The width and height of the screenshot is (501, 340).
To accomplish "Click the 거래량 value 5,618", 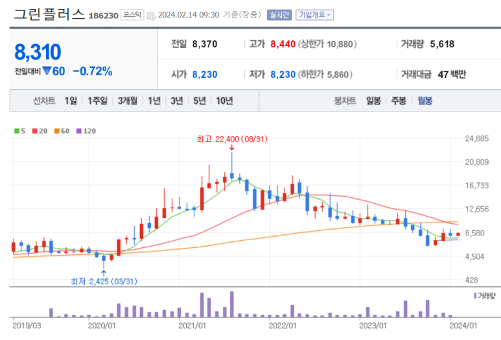I will [x=442, y=44].
